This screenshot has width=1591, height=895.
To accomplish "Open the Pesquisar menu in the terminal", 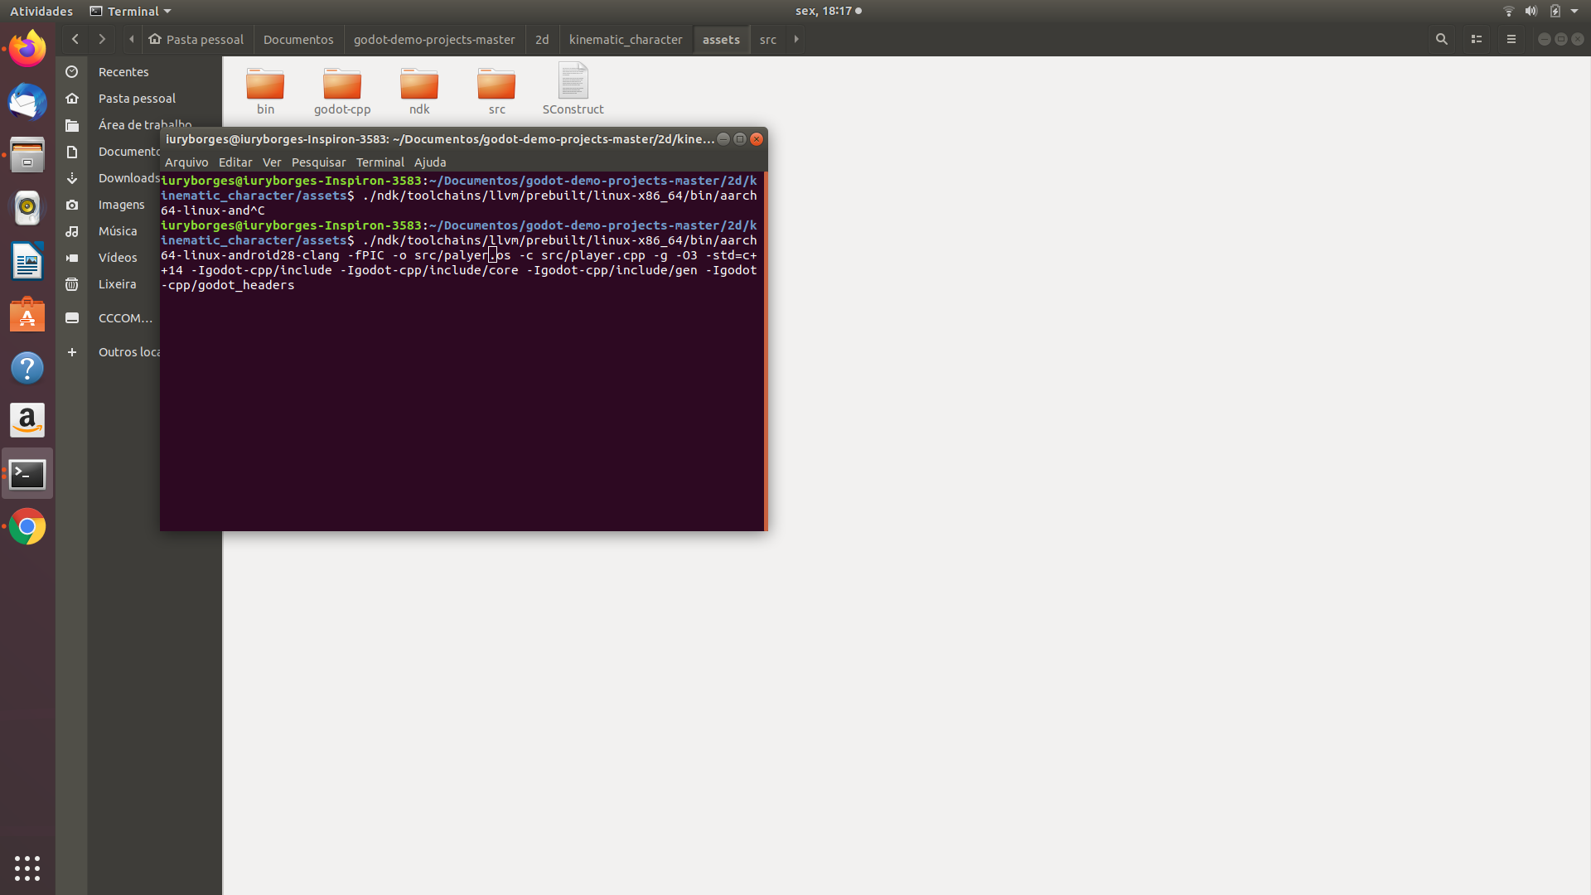I will (318, 162).
